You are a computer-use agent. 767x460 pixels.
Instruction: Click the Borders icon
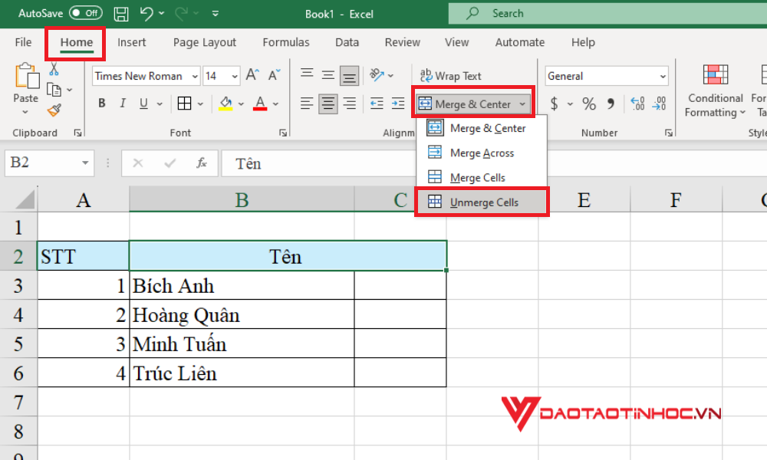point(184,103)
